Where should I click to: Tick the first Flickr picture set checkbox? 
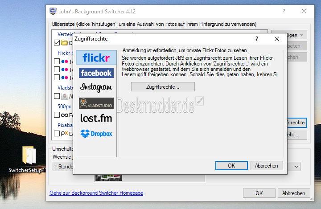pos(57,61)
